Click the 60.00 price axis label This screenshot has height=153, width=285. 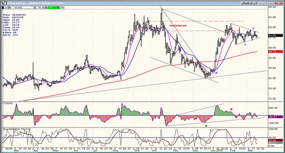(x=273, y=7)
